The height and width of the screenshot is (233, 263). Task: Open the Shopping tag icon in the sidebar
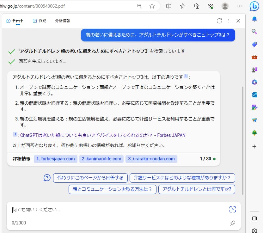click(254, 44)
